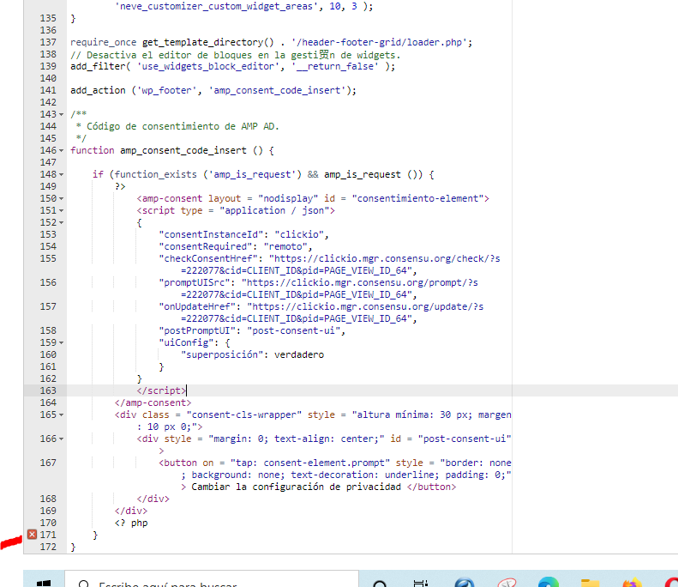Click line number 172 in the gutter
678x587 pixels.
(x=48, y=547)
